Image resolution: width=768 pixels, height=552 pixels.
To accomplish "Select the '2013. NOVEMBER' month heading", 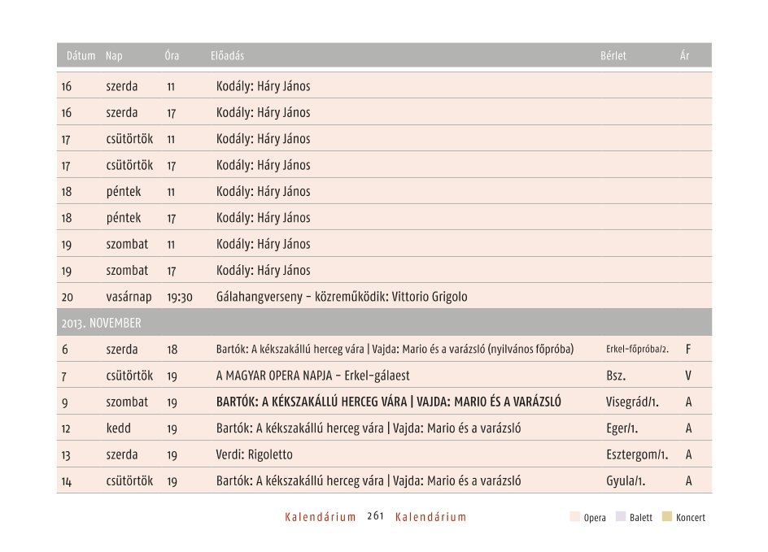I will 102,323.
